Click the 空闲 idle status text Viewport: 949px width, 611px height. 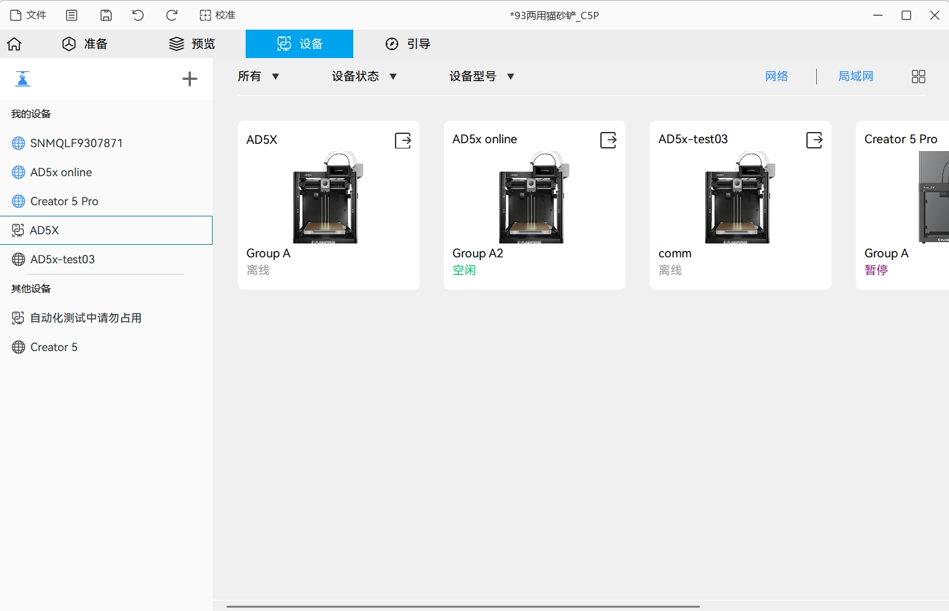click(464, 271)
